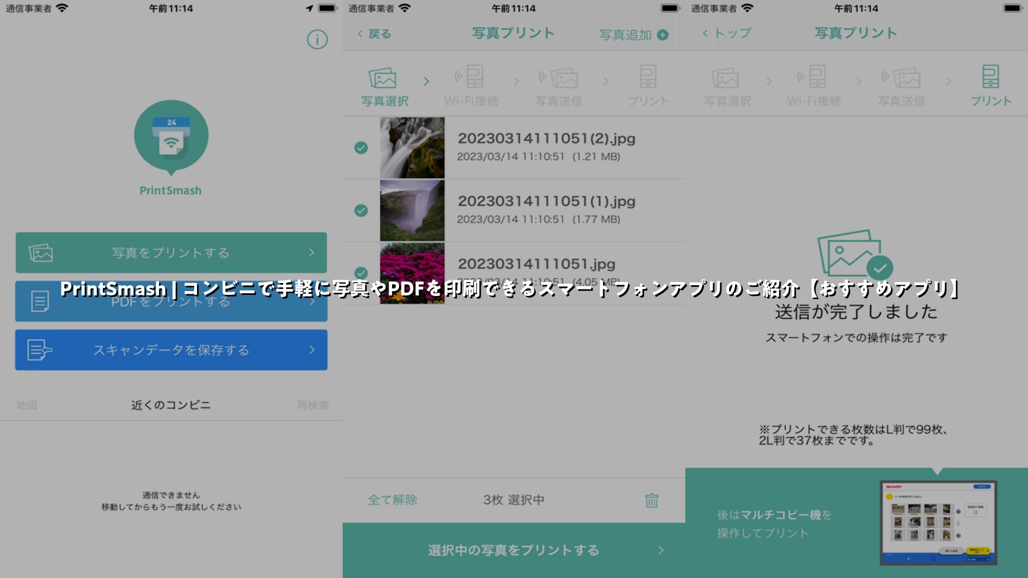Open 地図 link near convenience stores
1028x578 pixels.
tap(27, 405)
